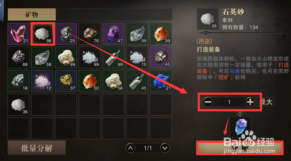The image size is (291, 161).
Task: Select the purple amethyst ore with 47
Action: pyautogui.click(x=113, y=34)
